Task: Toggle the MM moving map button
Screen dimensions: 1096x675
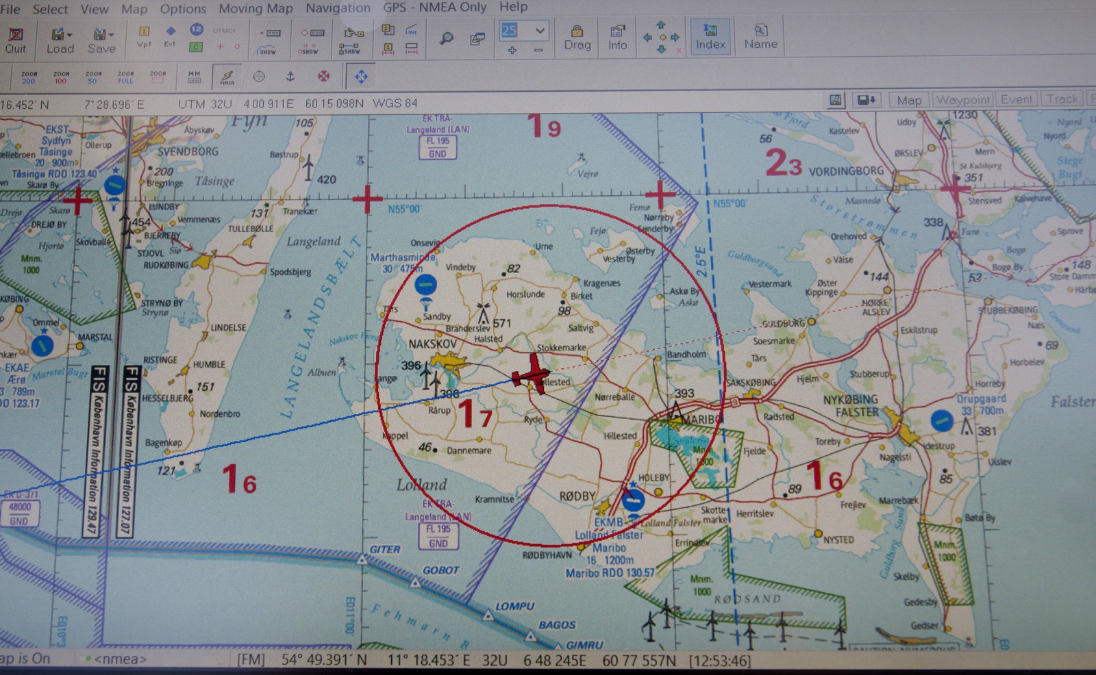Action: click(195, 77)
